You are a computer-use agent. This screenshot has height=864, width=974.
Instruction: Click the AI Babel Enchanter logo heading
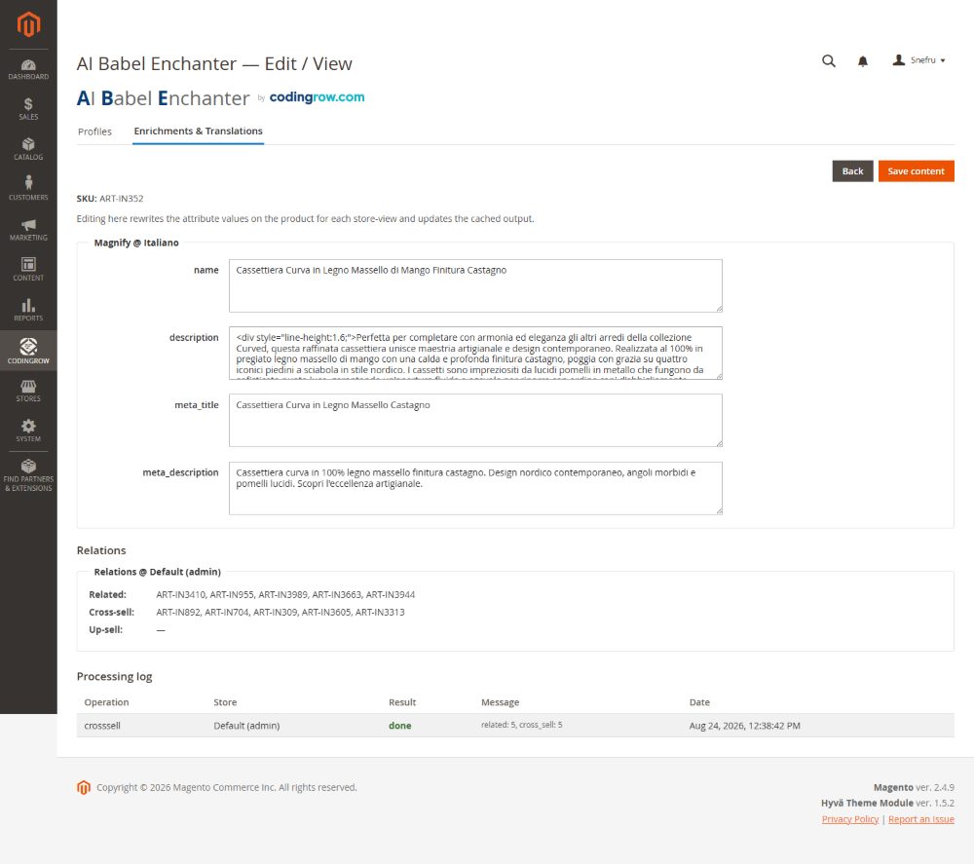[x=163, y=98]
